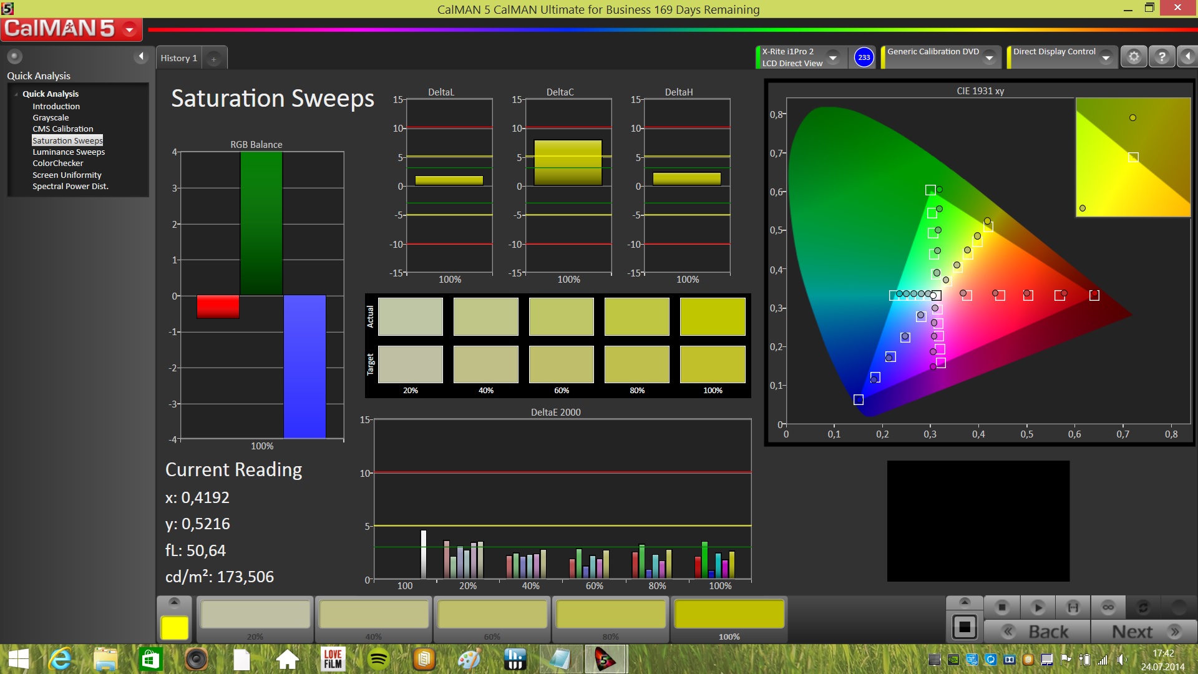1198x674 pixels.
Task: Enable the continuous read infinity icon
Action: pyautogui.click(x=1108, y=607)
